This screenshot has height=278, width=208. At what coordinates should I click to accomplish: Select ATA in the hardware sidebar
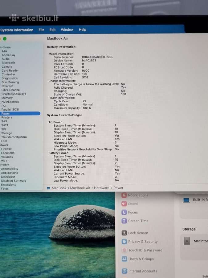4,51
